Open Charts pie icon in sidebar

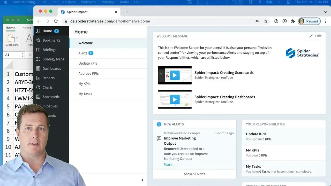pyautogui.click(x=38, y=87)
